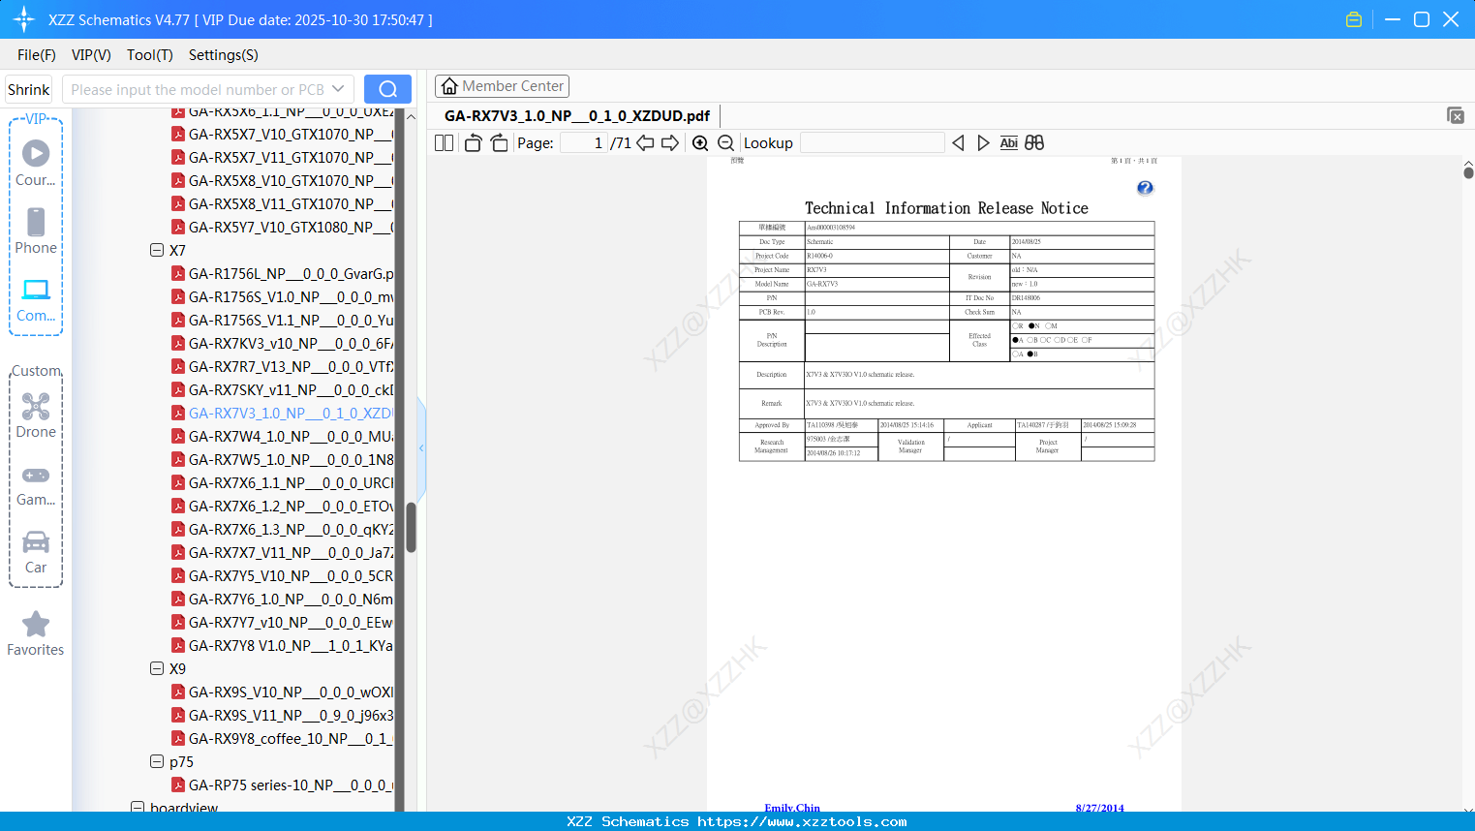
Task: Open GA-RX9Y8_coffee_10_NP file
Action: click(x=283, y=738)
